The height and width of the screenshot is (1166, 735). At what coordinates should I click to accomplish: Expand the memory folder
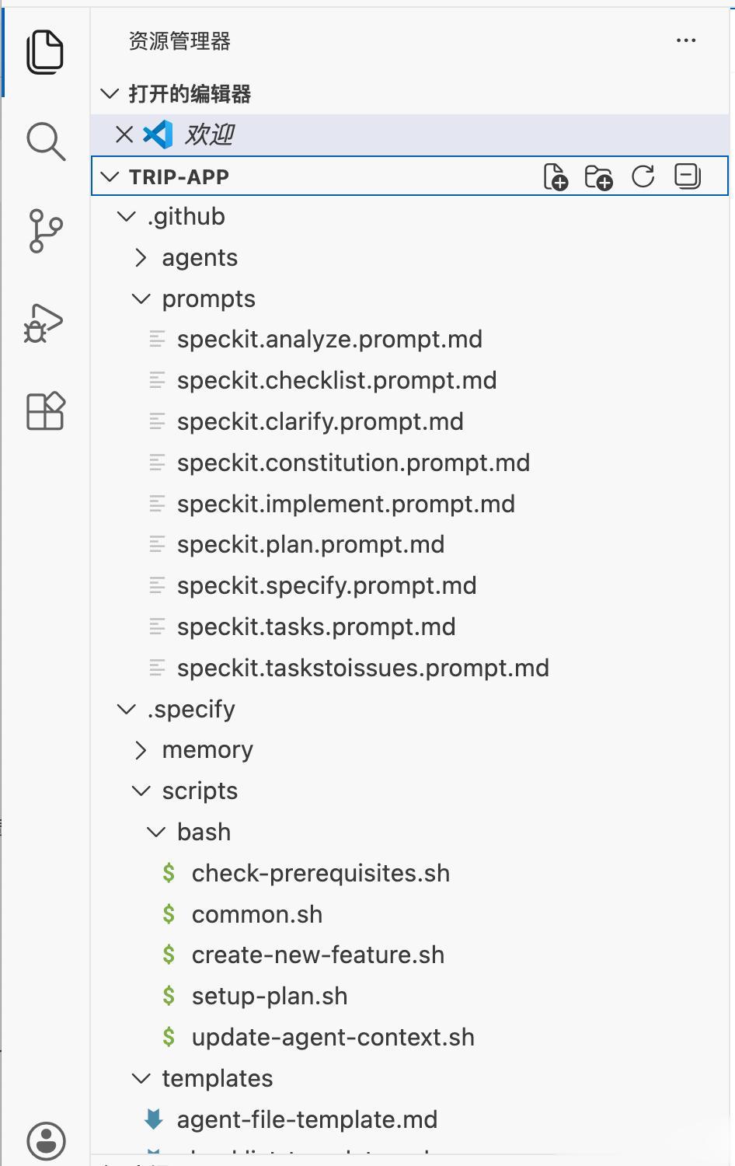coord(207,750)
